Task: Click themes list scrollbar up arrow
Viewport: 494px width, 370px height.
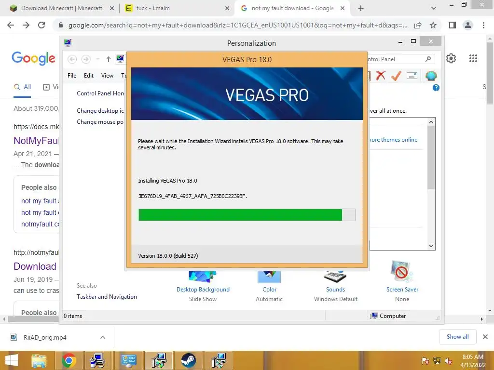Action: (x=431, y=122)
